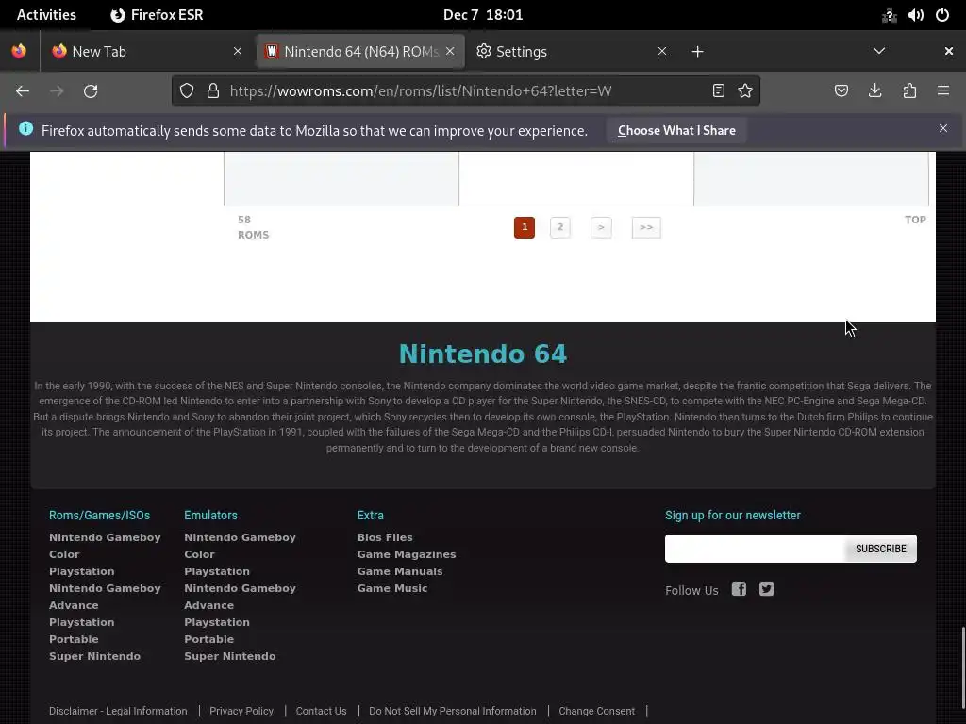This screenshot has height=724, width=966.
Task: Open Emulators Nintendo Gameboy Advance link
Action: coord(241,597)
